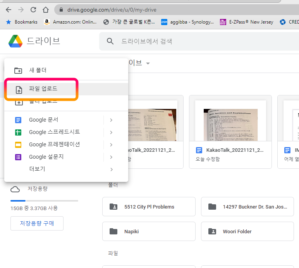The width and height of the screenshot is (299, 268).
Task: Focus the 드라이브에서 검색 search box
Action: click(199, 41)
